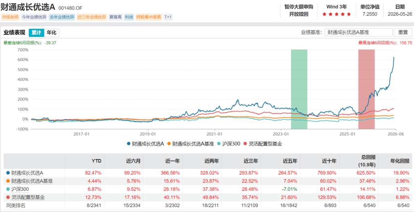Click the 近一年 value 366.56%
The height and width of the screenshot is (212, 414).
pos(170,173)
